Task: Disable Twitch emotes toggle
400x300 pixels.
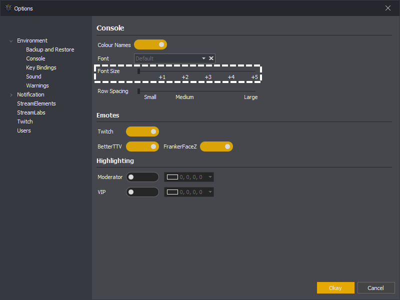Action: point(142,131)
